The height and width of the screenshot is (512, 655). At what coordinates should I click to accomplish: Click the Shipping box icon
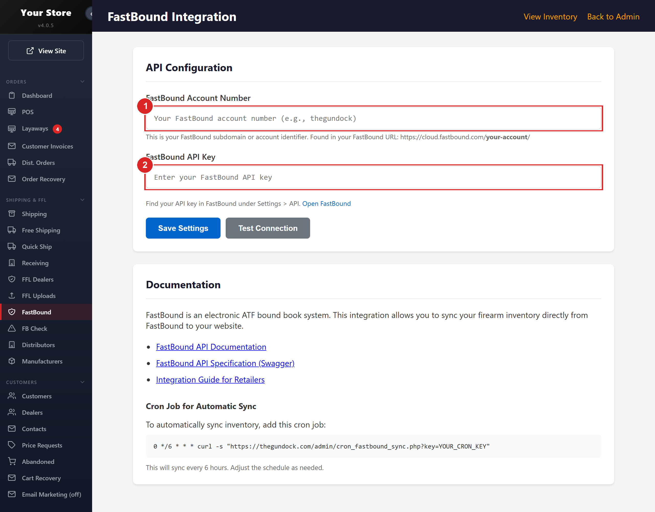(12, 214)
